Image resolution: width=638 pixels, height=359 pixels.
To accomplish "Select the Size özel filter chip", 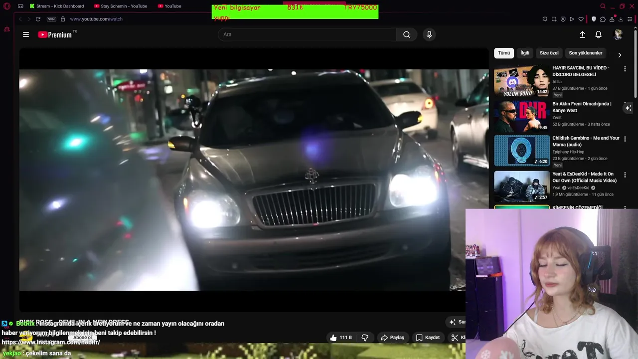I will coord(549,53).
